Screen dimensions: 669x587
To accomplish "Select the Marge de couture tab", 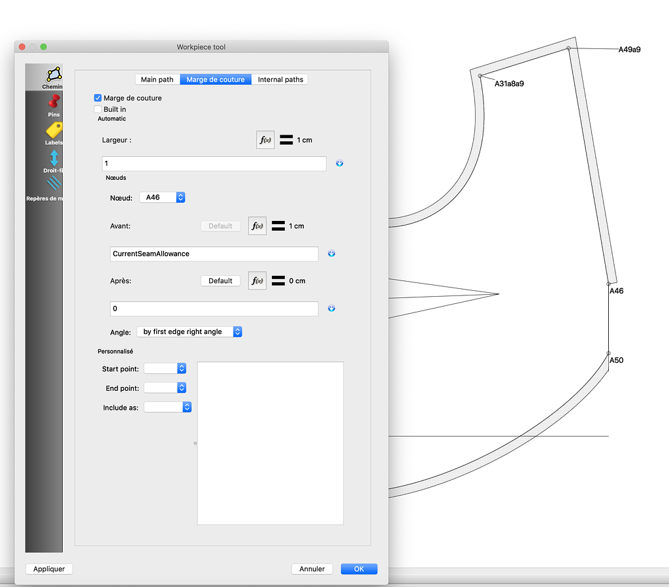I will click(216, 79).
